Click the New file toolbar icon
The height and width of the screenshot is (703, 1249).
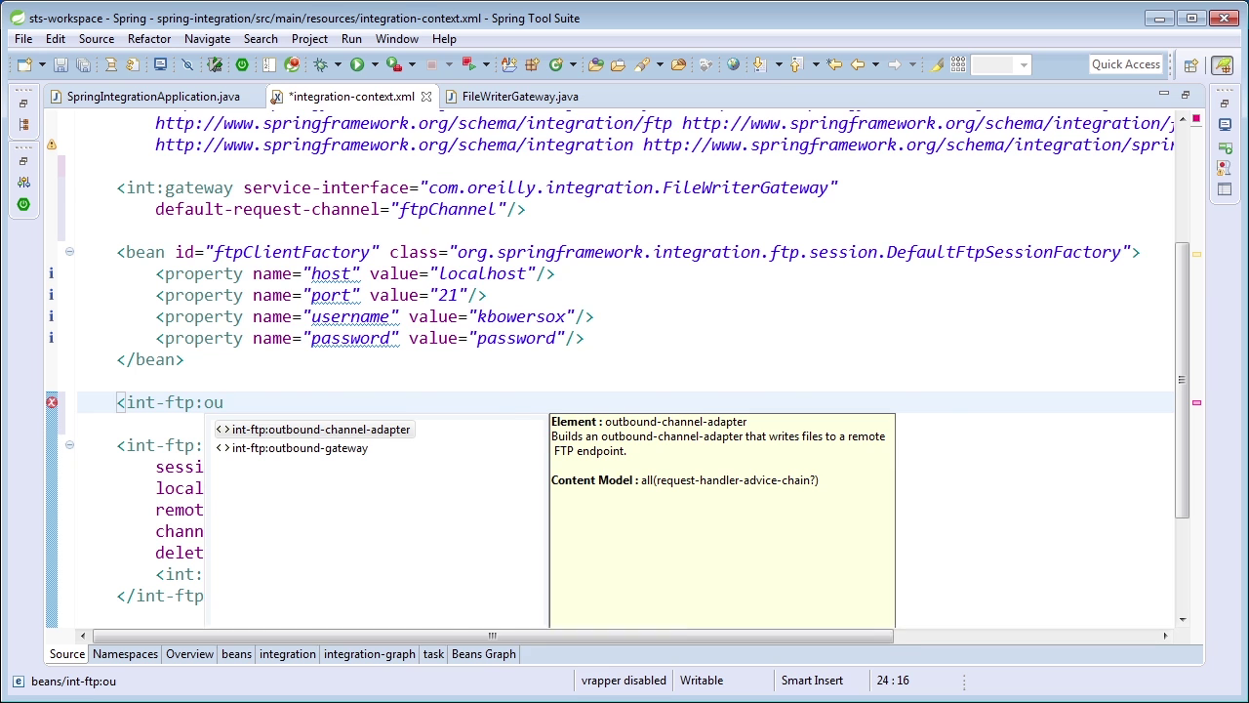pyautogui.click(x=24, y=64)
